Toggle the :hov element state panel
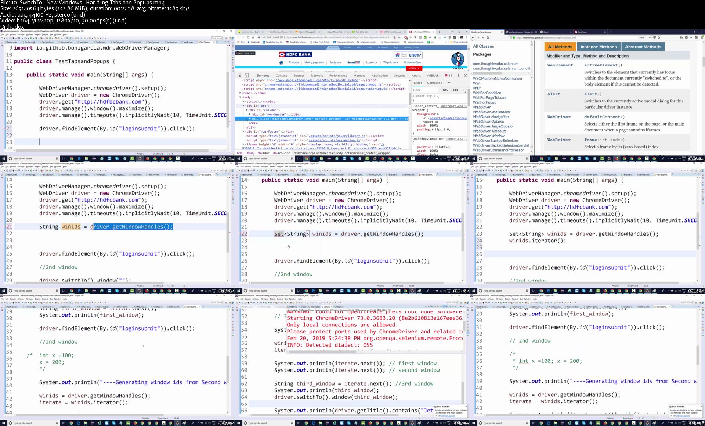 (445, 90)
